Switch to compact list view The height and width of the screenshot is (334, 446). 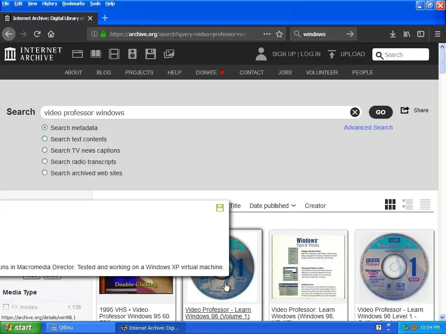pyautogui.click(x=425, y=204)
